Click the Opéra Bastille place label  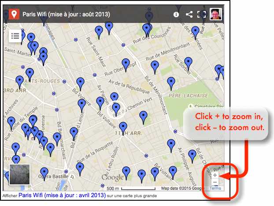[53, 176]
